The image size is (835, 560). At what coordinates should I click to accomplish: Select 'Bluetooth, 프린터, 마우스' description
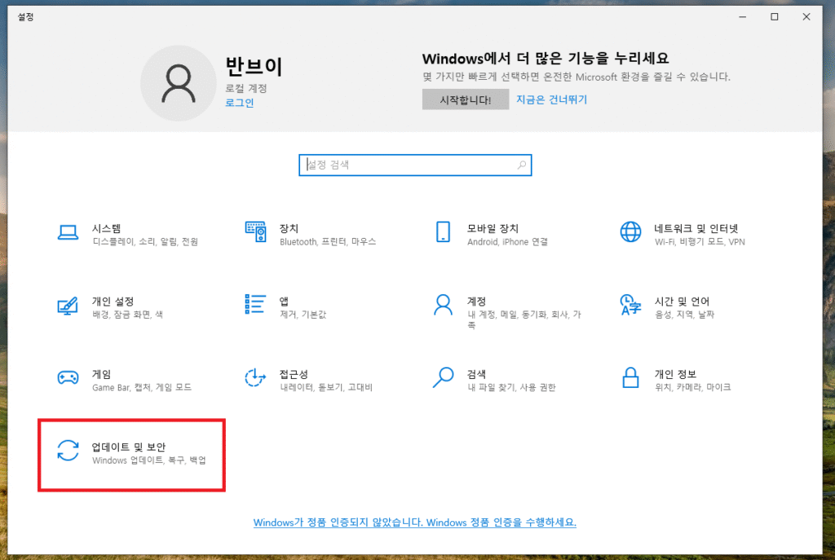tap(328, 241)
